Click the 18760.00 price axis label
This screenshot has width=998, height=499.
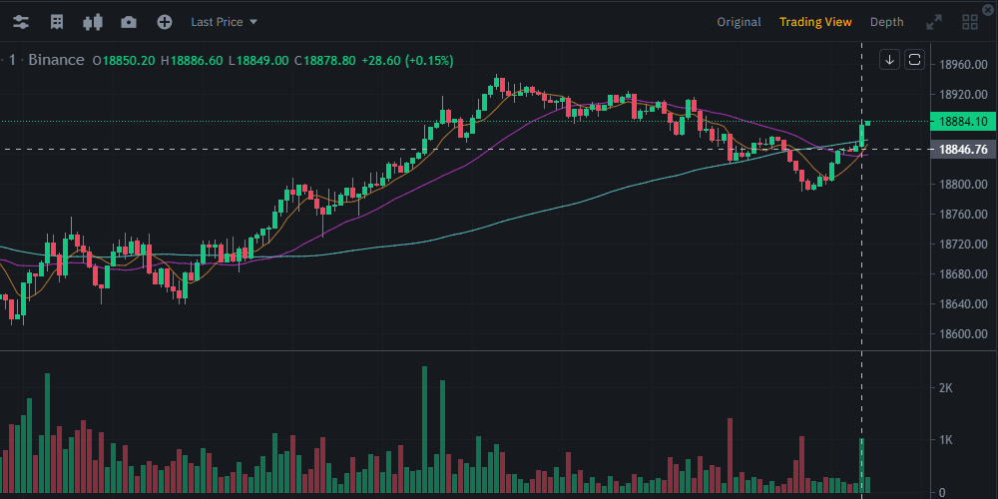pyautogui.click(x=963, y=215)
